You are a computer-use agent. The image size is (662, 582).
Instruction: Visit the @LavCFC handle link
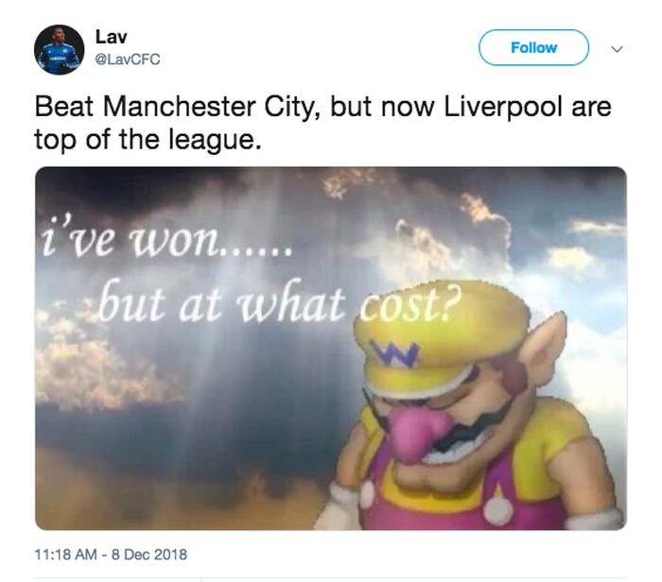tap(128, 60)
